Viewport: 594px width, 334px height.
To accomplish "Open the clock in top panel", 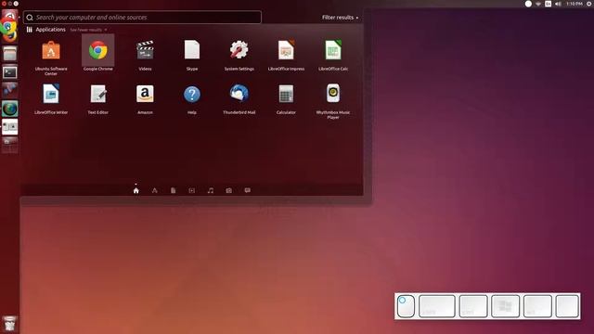I will tap(575, 4).
